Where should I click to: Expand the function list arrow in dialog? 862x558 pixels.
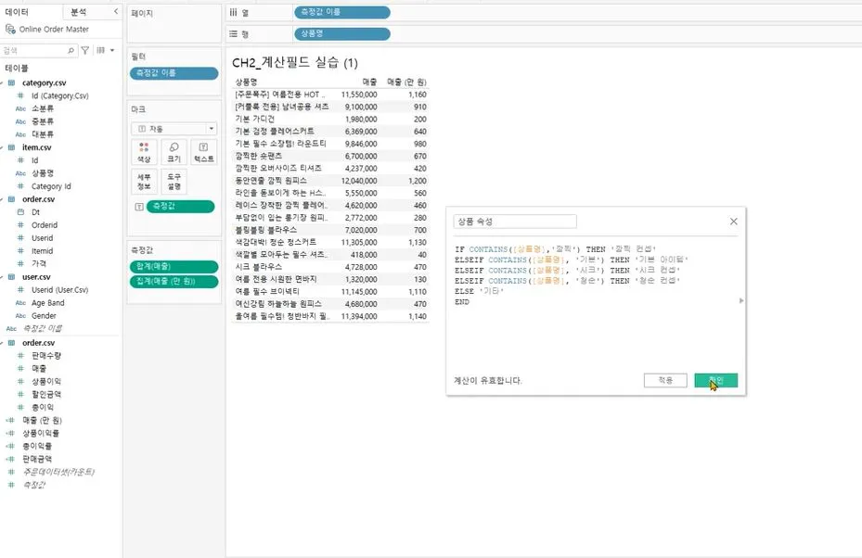[x=741, y=300]
